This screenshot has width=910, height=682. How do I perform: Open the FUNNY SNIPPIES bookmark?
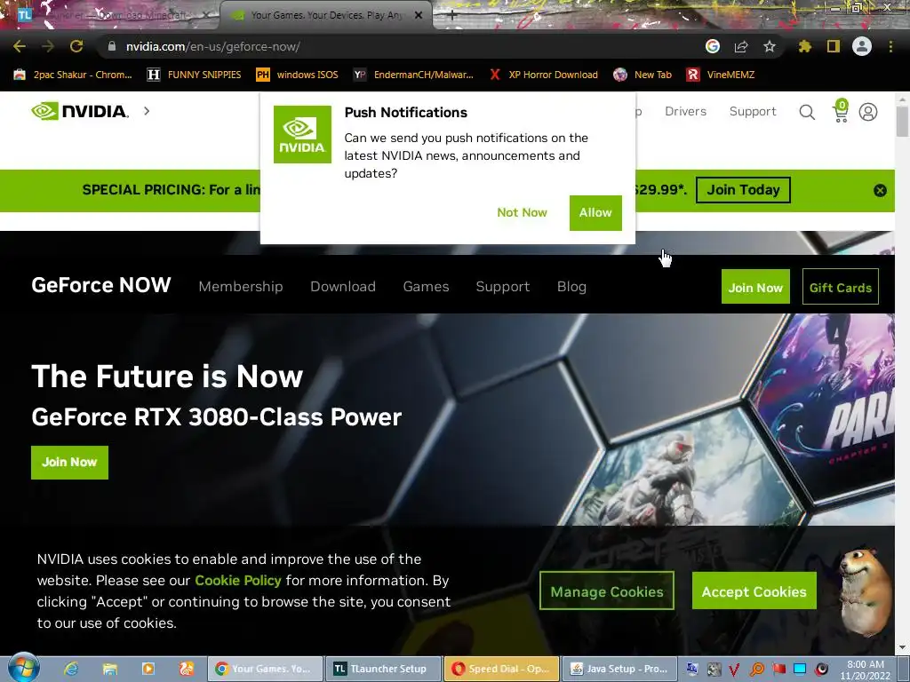pos(195,75)
